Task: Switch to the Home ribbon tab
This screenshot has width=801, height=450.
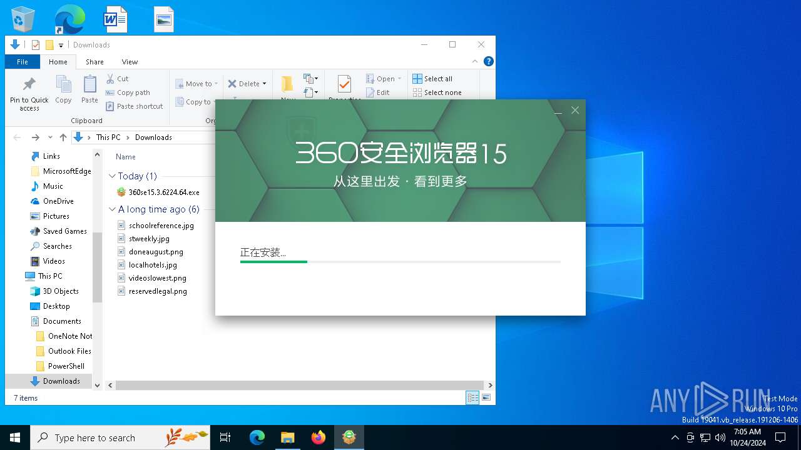Action: (x=58, y=62)
